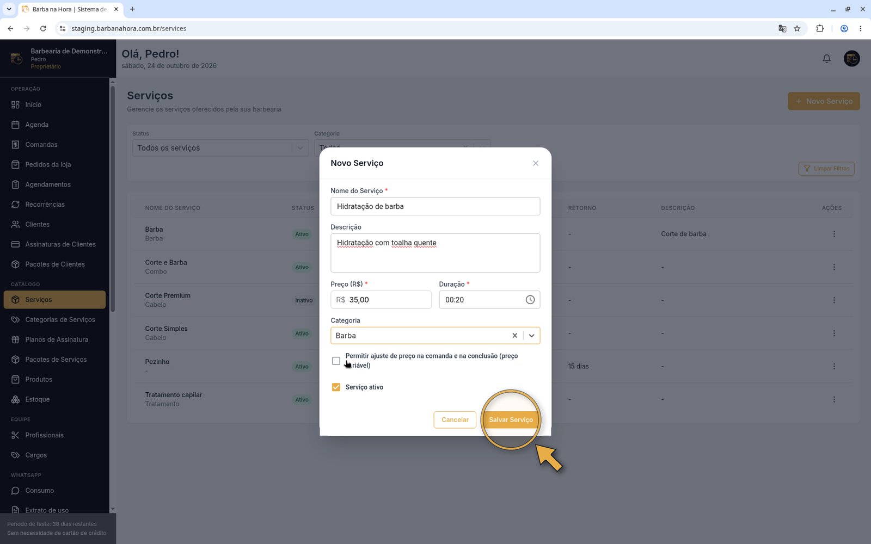Open actions menu for Pezinho row
871x544 pixels.
(x=834, y=367)
